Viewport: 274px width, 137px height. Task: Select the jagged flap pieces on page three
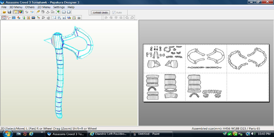[248, 59]
